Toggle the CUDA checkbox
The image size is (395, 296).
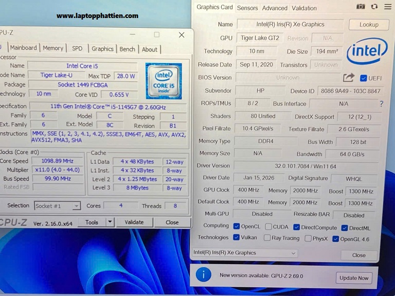tap(268, 227)
